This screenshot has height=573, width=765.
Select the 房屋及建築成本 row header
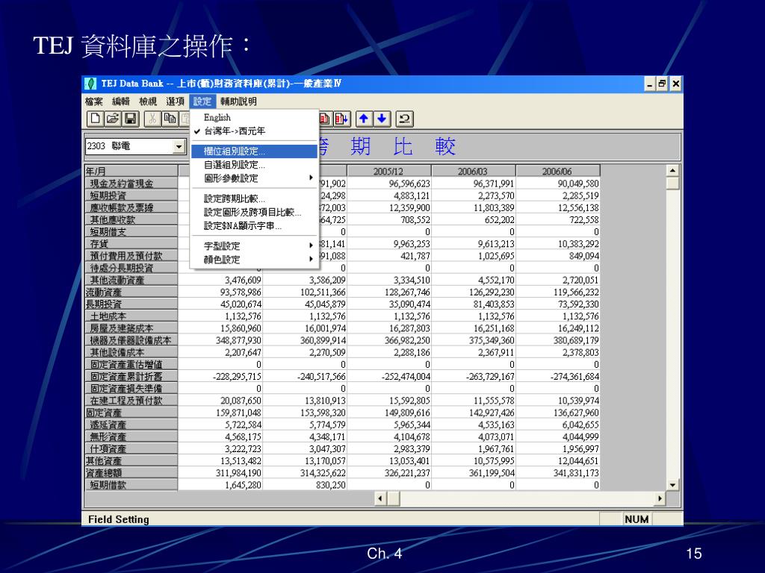click(131, 328)
